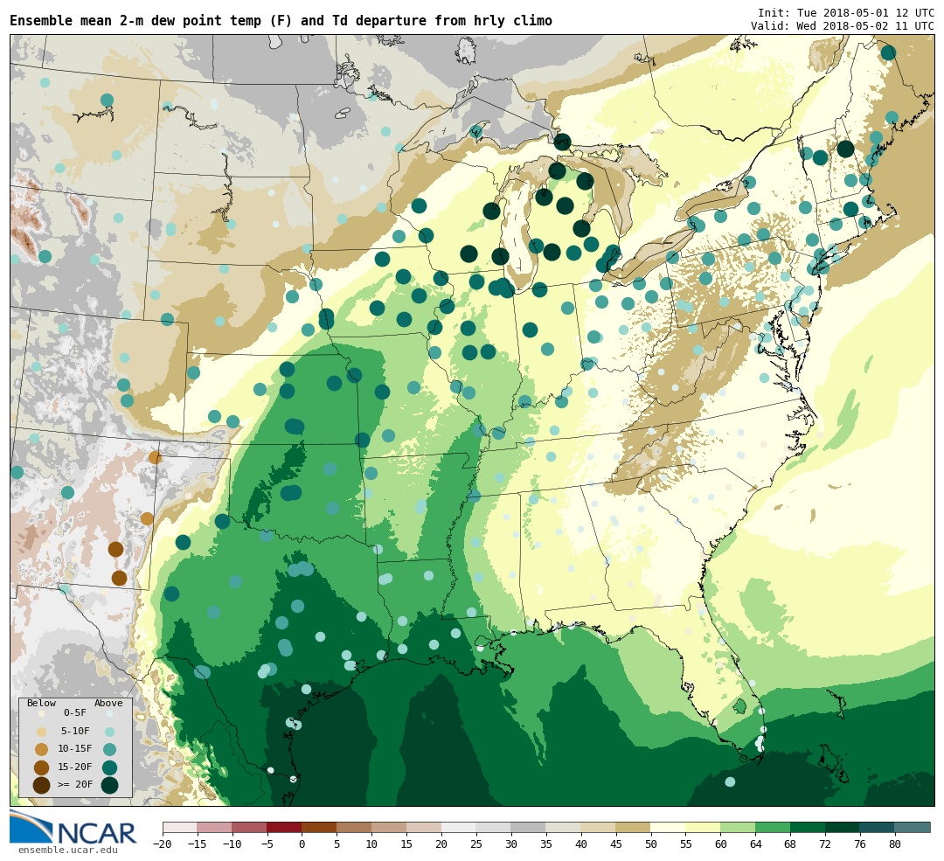Pick the colorbar swatch between -10 and -5
This screenshot has height=861, width=944.
click(249, 827)
